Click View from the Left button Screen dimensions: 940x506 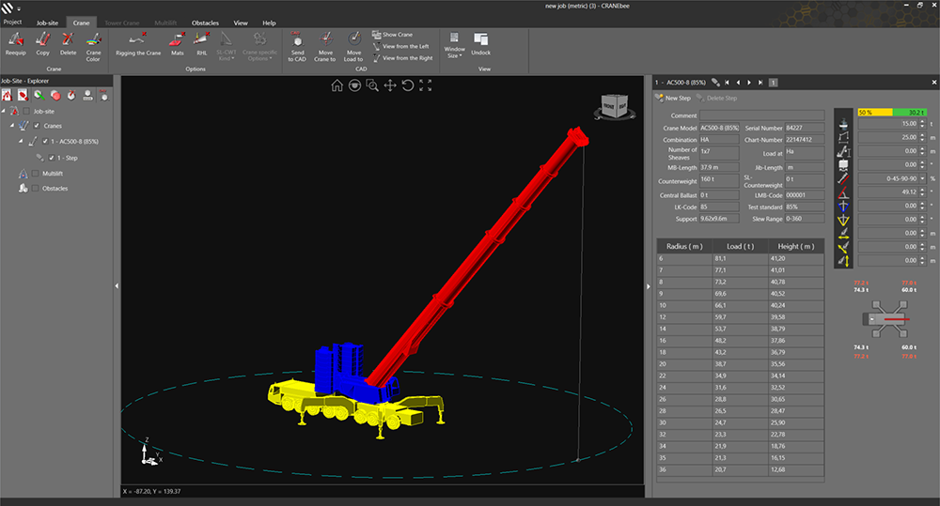[x=400, y=46]
